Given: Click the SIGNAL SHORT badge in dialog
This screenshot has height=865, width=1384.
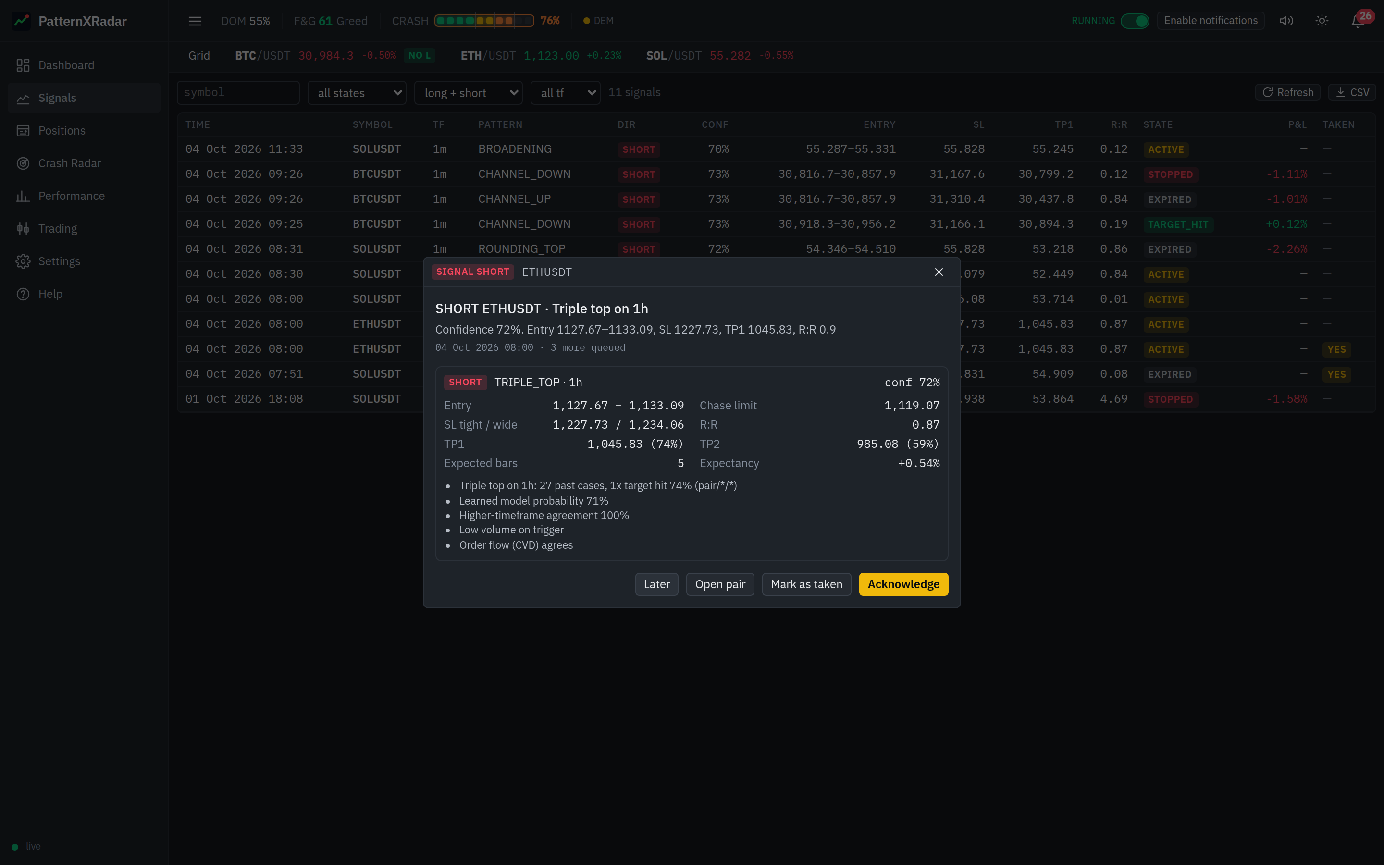Looking at the screenshot, I should click(472, 272).
